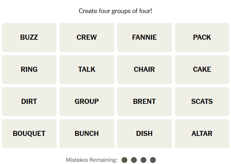
Task: Tap the GROUP tile
Action: point(87,102)
